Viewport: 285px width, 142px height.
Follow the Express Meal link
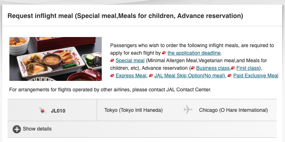coord(131,75)
